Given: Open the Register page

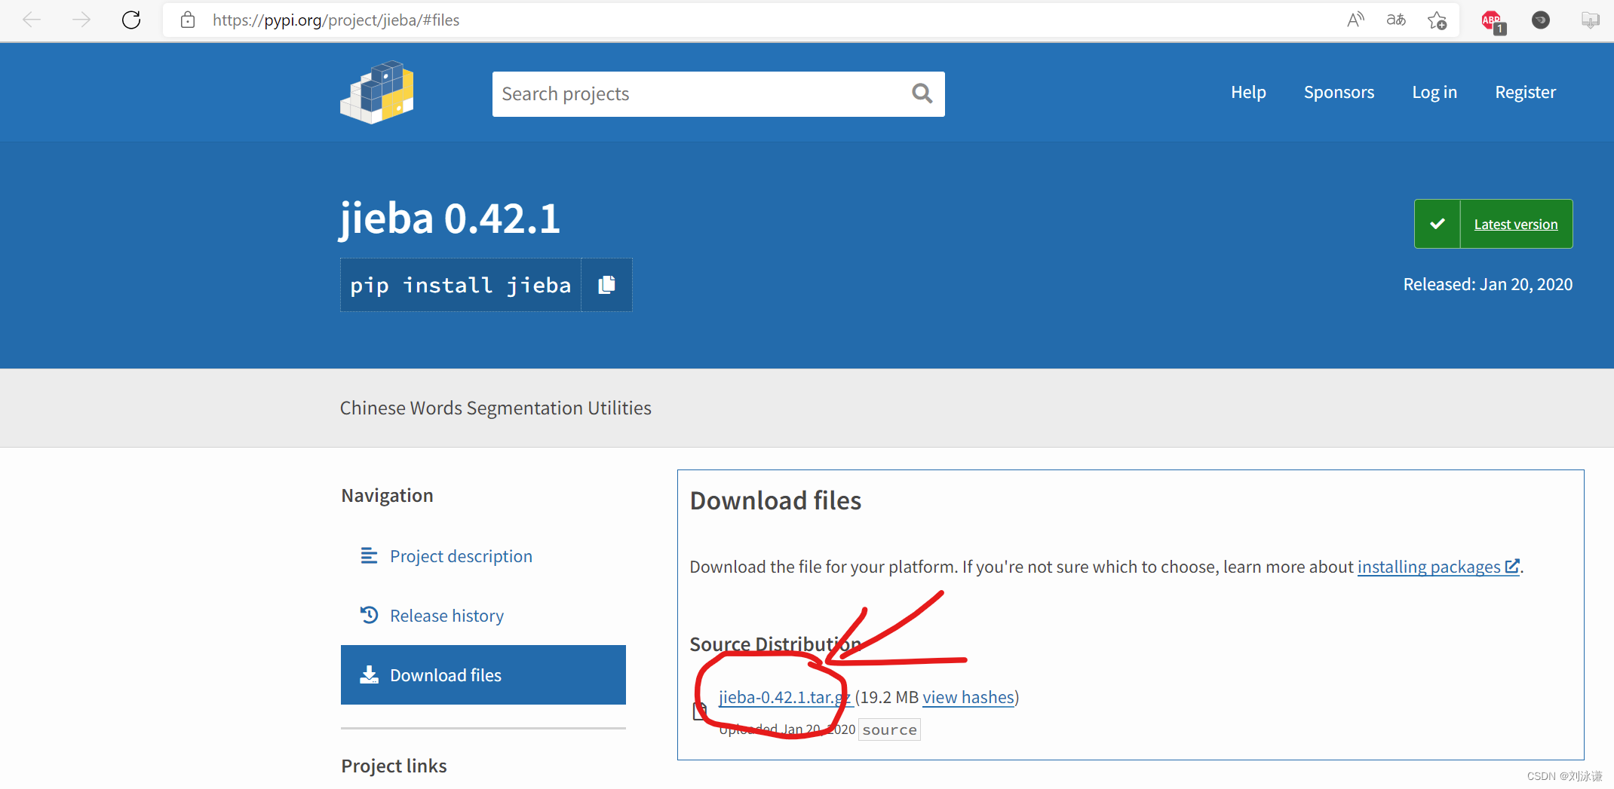Looking at the screenshot, I should click(1525, 93).
